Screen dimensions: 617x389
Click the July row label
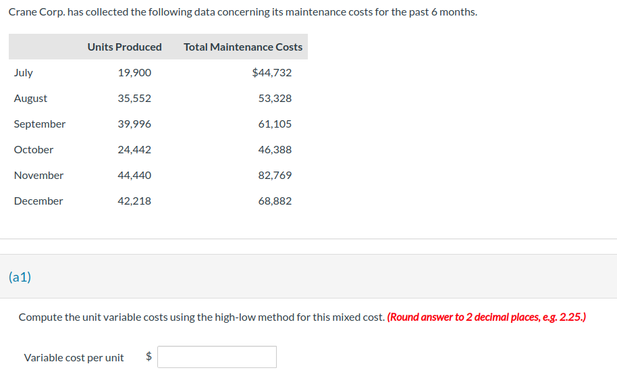[23, 73]
